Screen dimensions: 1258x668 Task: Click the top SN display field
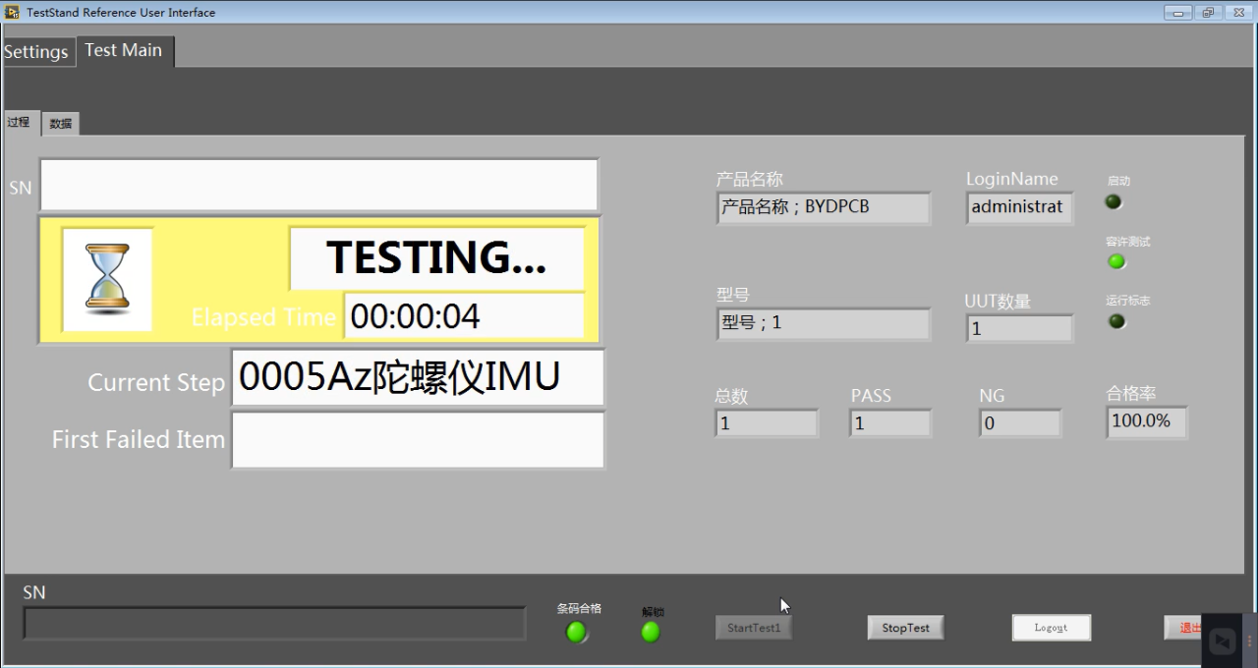(318, 185)
